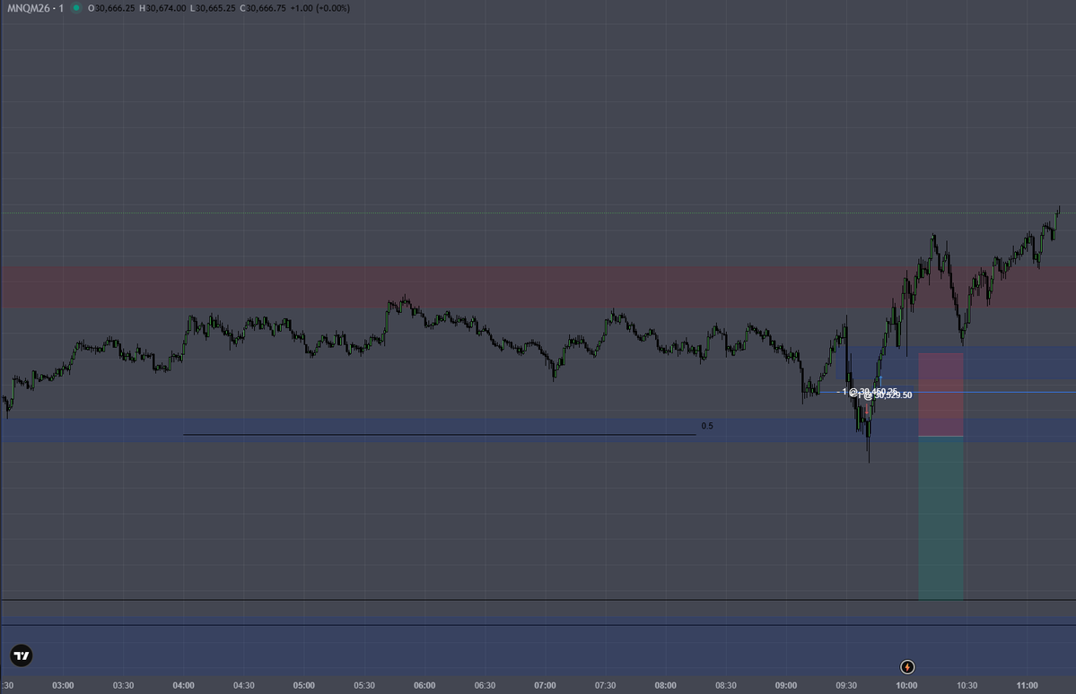Click the 04:30 time axis label
The width and height of the screenshot is (1076, 694).
243,685
